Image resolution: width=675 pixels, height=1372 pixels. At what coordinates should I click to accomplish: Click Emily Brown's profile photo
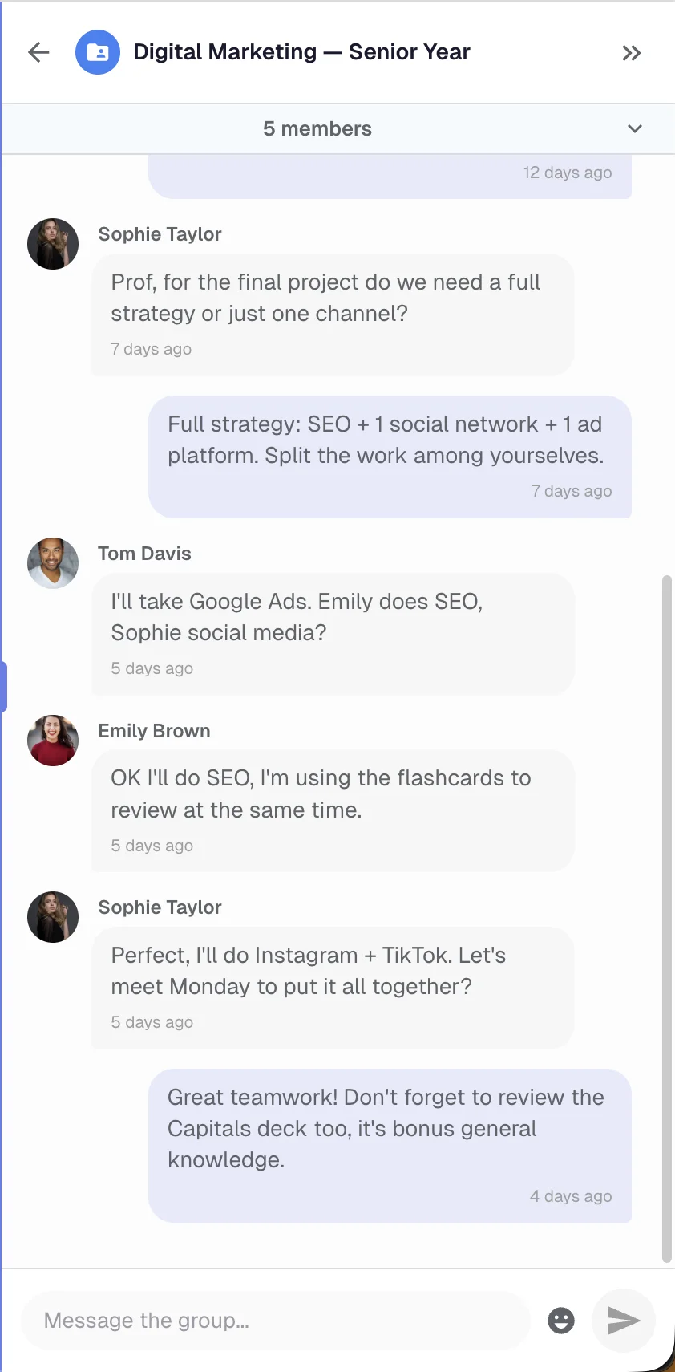(x=53, y=741)
